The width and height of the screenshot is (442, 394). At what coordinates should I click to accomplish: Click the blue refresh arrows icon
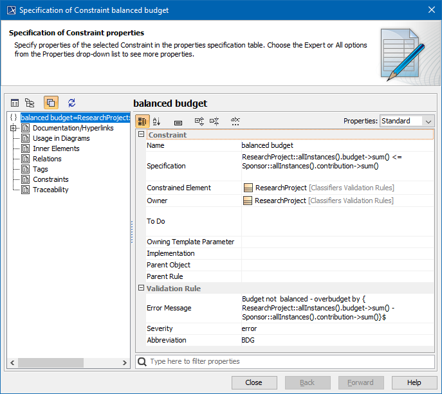(x=71, y=103)
